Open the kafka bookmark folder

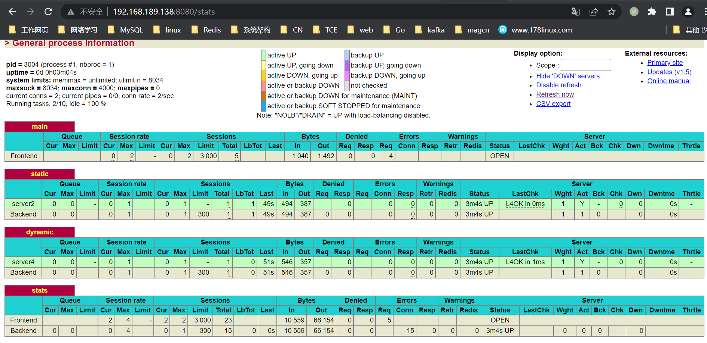point(430,30)
